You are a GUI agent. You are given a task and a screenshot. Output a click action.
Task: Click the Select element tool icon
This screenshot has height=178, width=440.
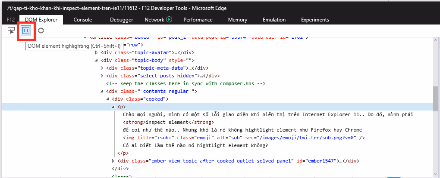[x=11, y=31]
